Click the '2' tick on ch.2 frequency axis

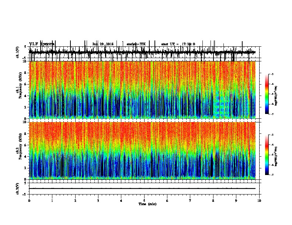click(x=26, y=168)
